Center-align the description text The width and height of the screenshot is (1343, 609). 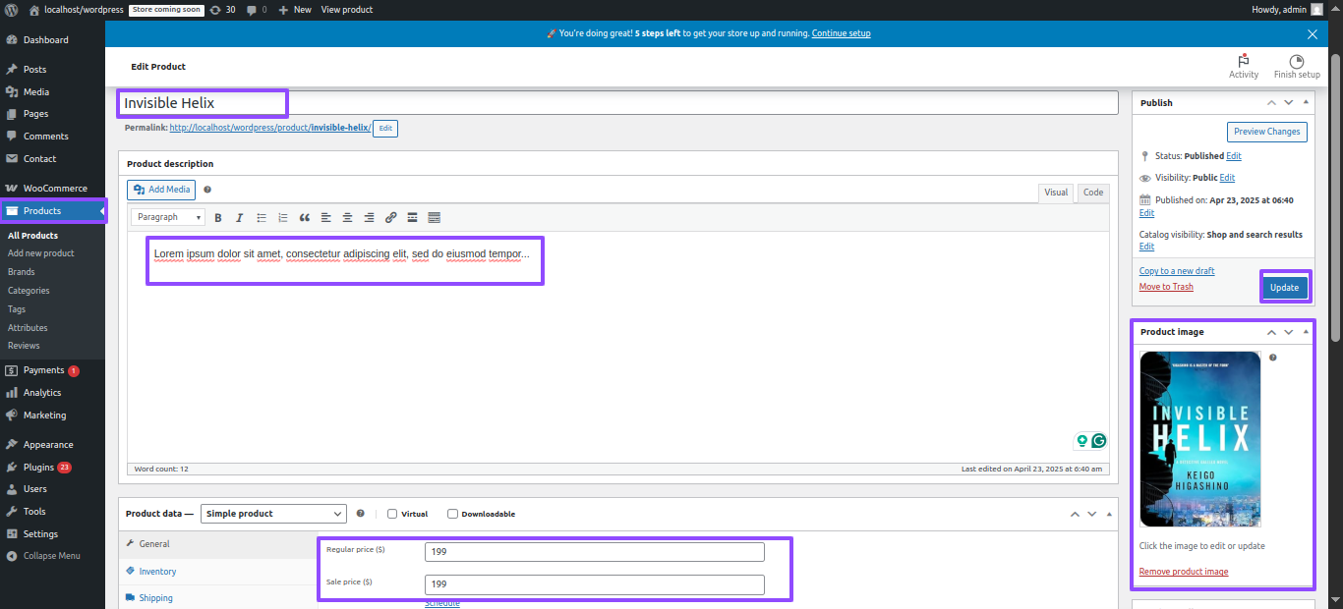click(x=347, y=218)
